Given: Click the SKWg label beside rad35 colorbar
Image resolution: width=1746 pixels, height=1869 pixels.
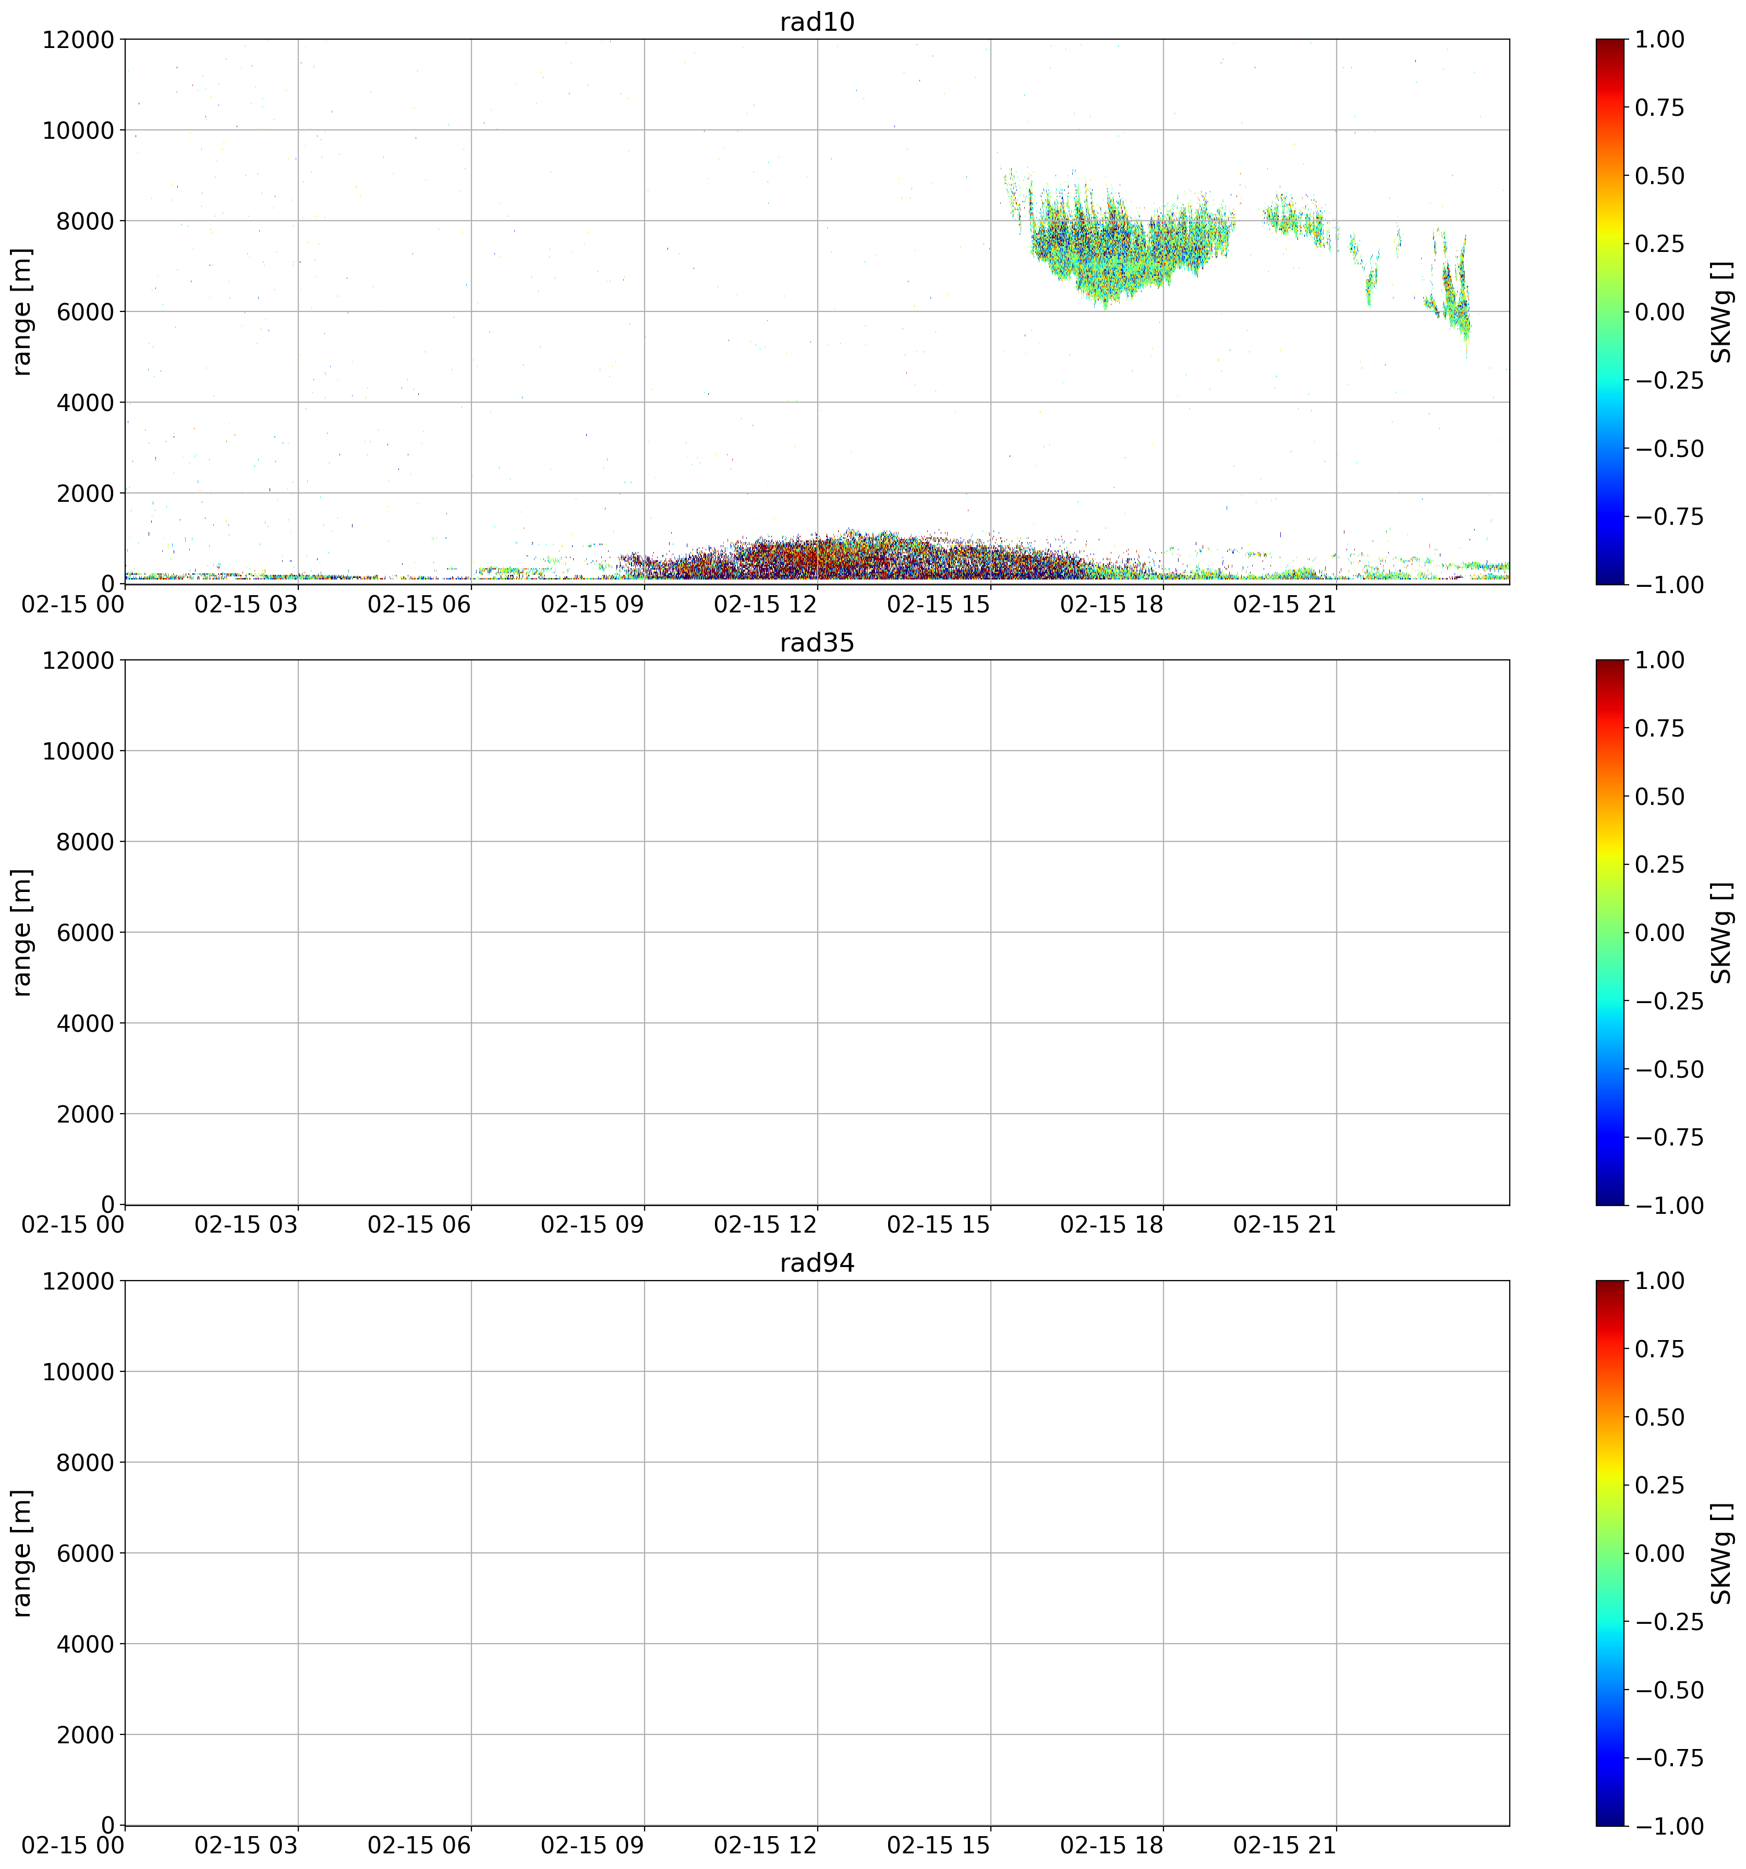Looking at the screenshot, I should (x=1720, y=932).
